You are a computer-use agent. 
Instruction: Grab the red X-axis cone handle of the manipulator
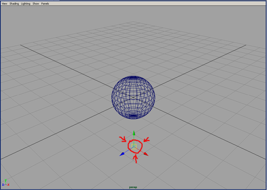146,154
